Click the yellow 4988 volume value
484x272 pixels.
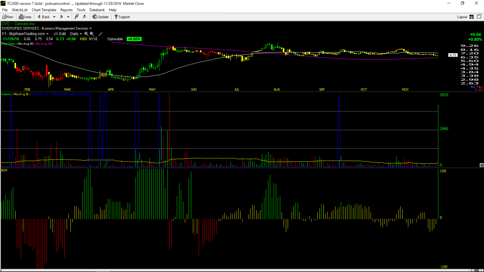[x=83, y=39]
